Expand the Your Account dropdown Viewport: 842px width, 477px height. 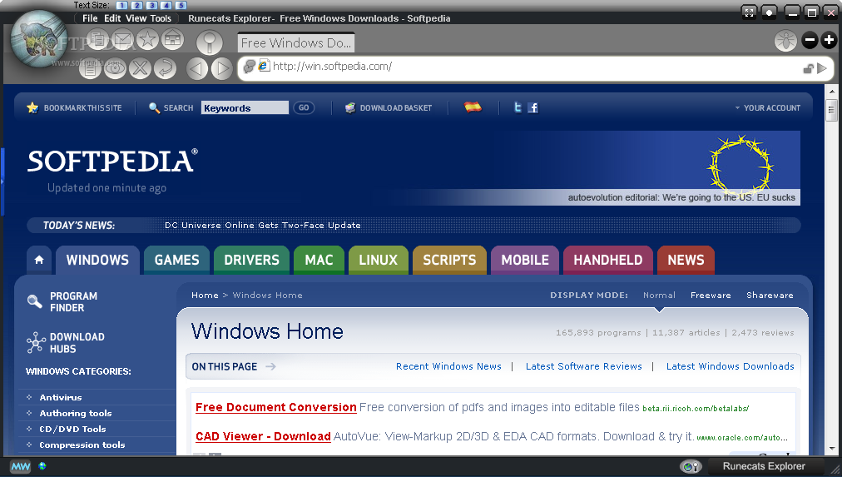768,108
